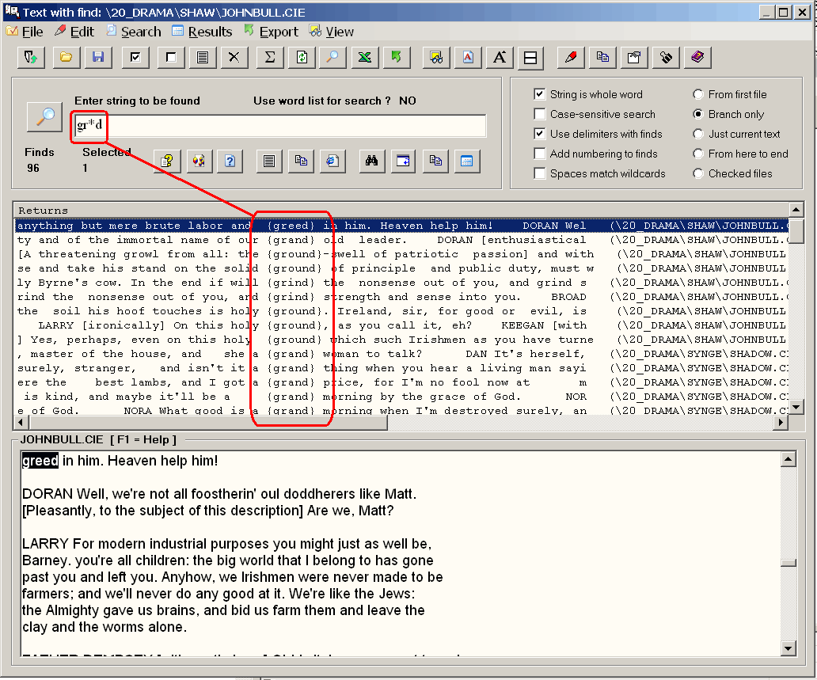Enable Case-sensitive search checkbox

coord(540,114)
